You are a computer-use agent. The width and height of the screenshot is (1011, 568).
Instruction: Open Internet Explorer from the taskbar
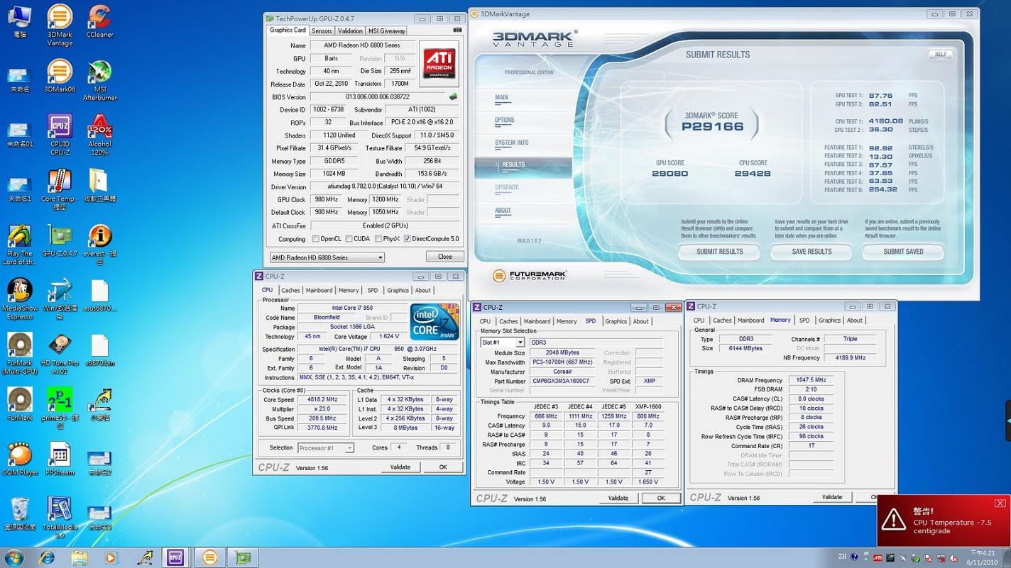pos(48,557)
